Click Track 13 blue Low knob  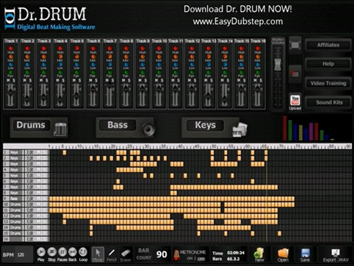tap(208, 64)
